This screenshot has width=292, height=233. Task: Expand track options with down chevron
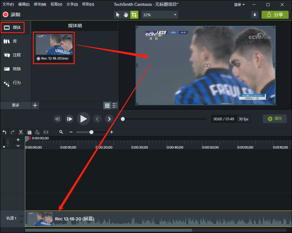point(18,146)
